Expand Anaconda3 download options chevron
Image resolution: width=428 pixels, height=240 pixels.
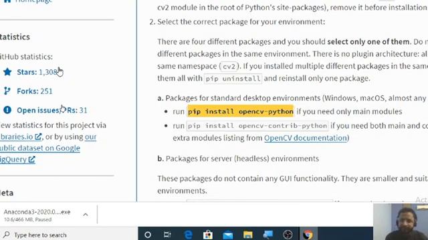(86, 215)
